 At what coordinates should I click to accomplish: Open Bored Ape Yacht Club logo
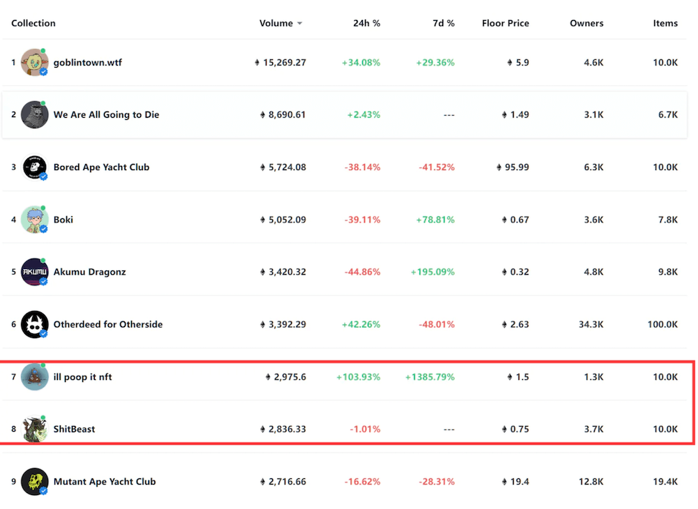[x=35, y=167]
